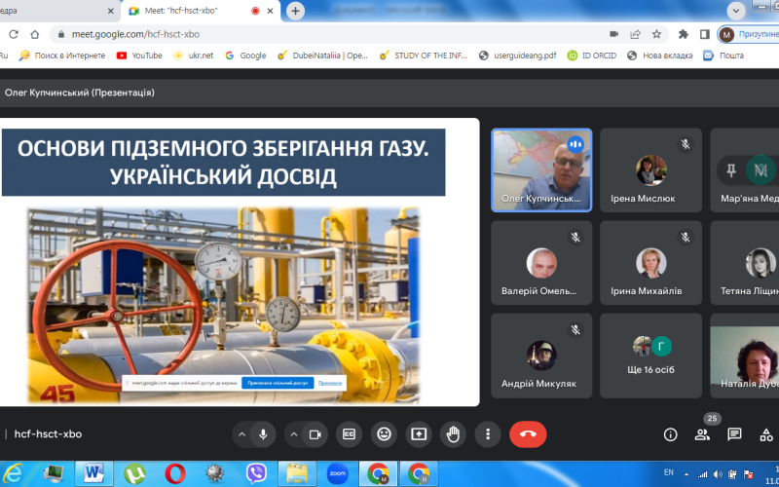Click Валерій Омель... participant tile
This screenshot has width=779, height=487.
pos(541,263)
